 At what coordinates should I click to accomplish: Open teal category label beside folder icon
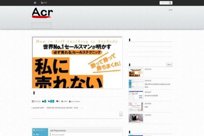coord(45,101)
